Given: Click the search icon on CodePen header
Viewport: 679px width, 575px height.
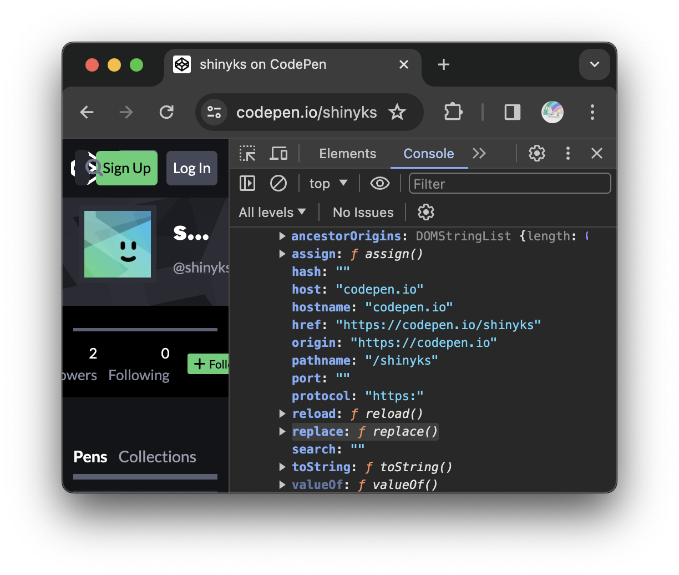Looking at the screenshot, I should [x=93, y=167].
